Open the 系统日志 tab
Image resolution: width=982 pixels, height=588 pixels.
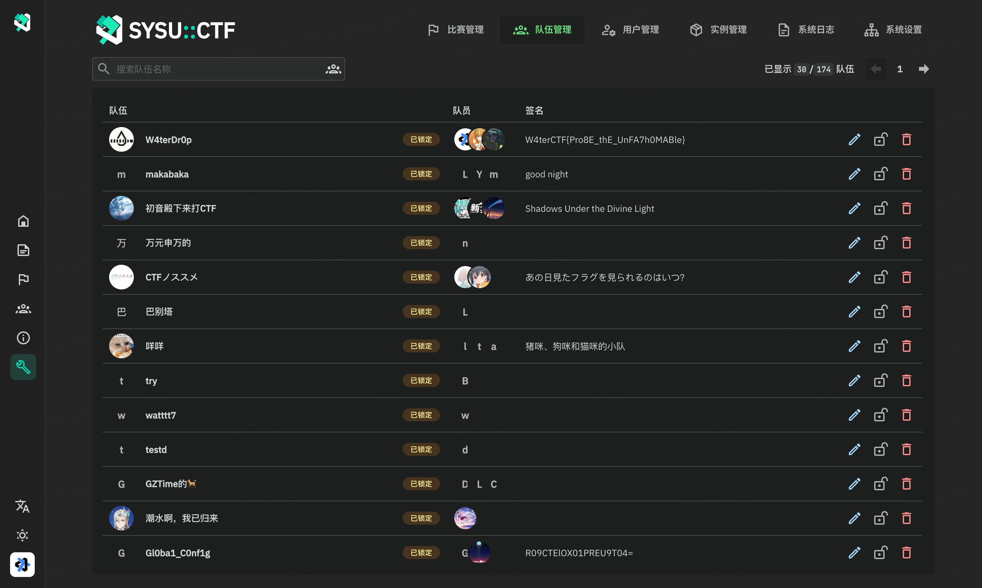(x=806, y=30)
